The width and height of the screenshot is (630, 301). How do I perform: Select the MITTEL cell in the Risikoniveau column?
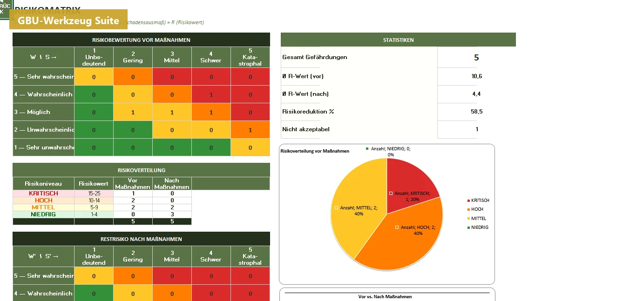tap(43, 207)
